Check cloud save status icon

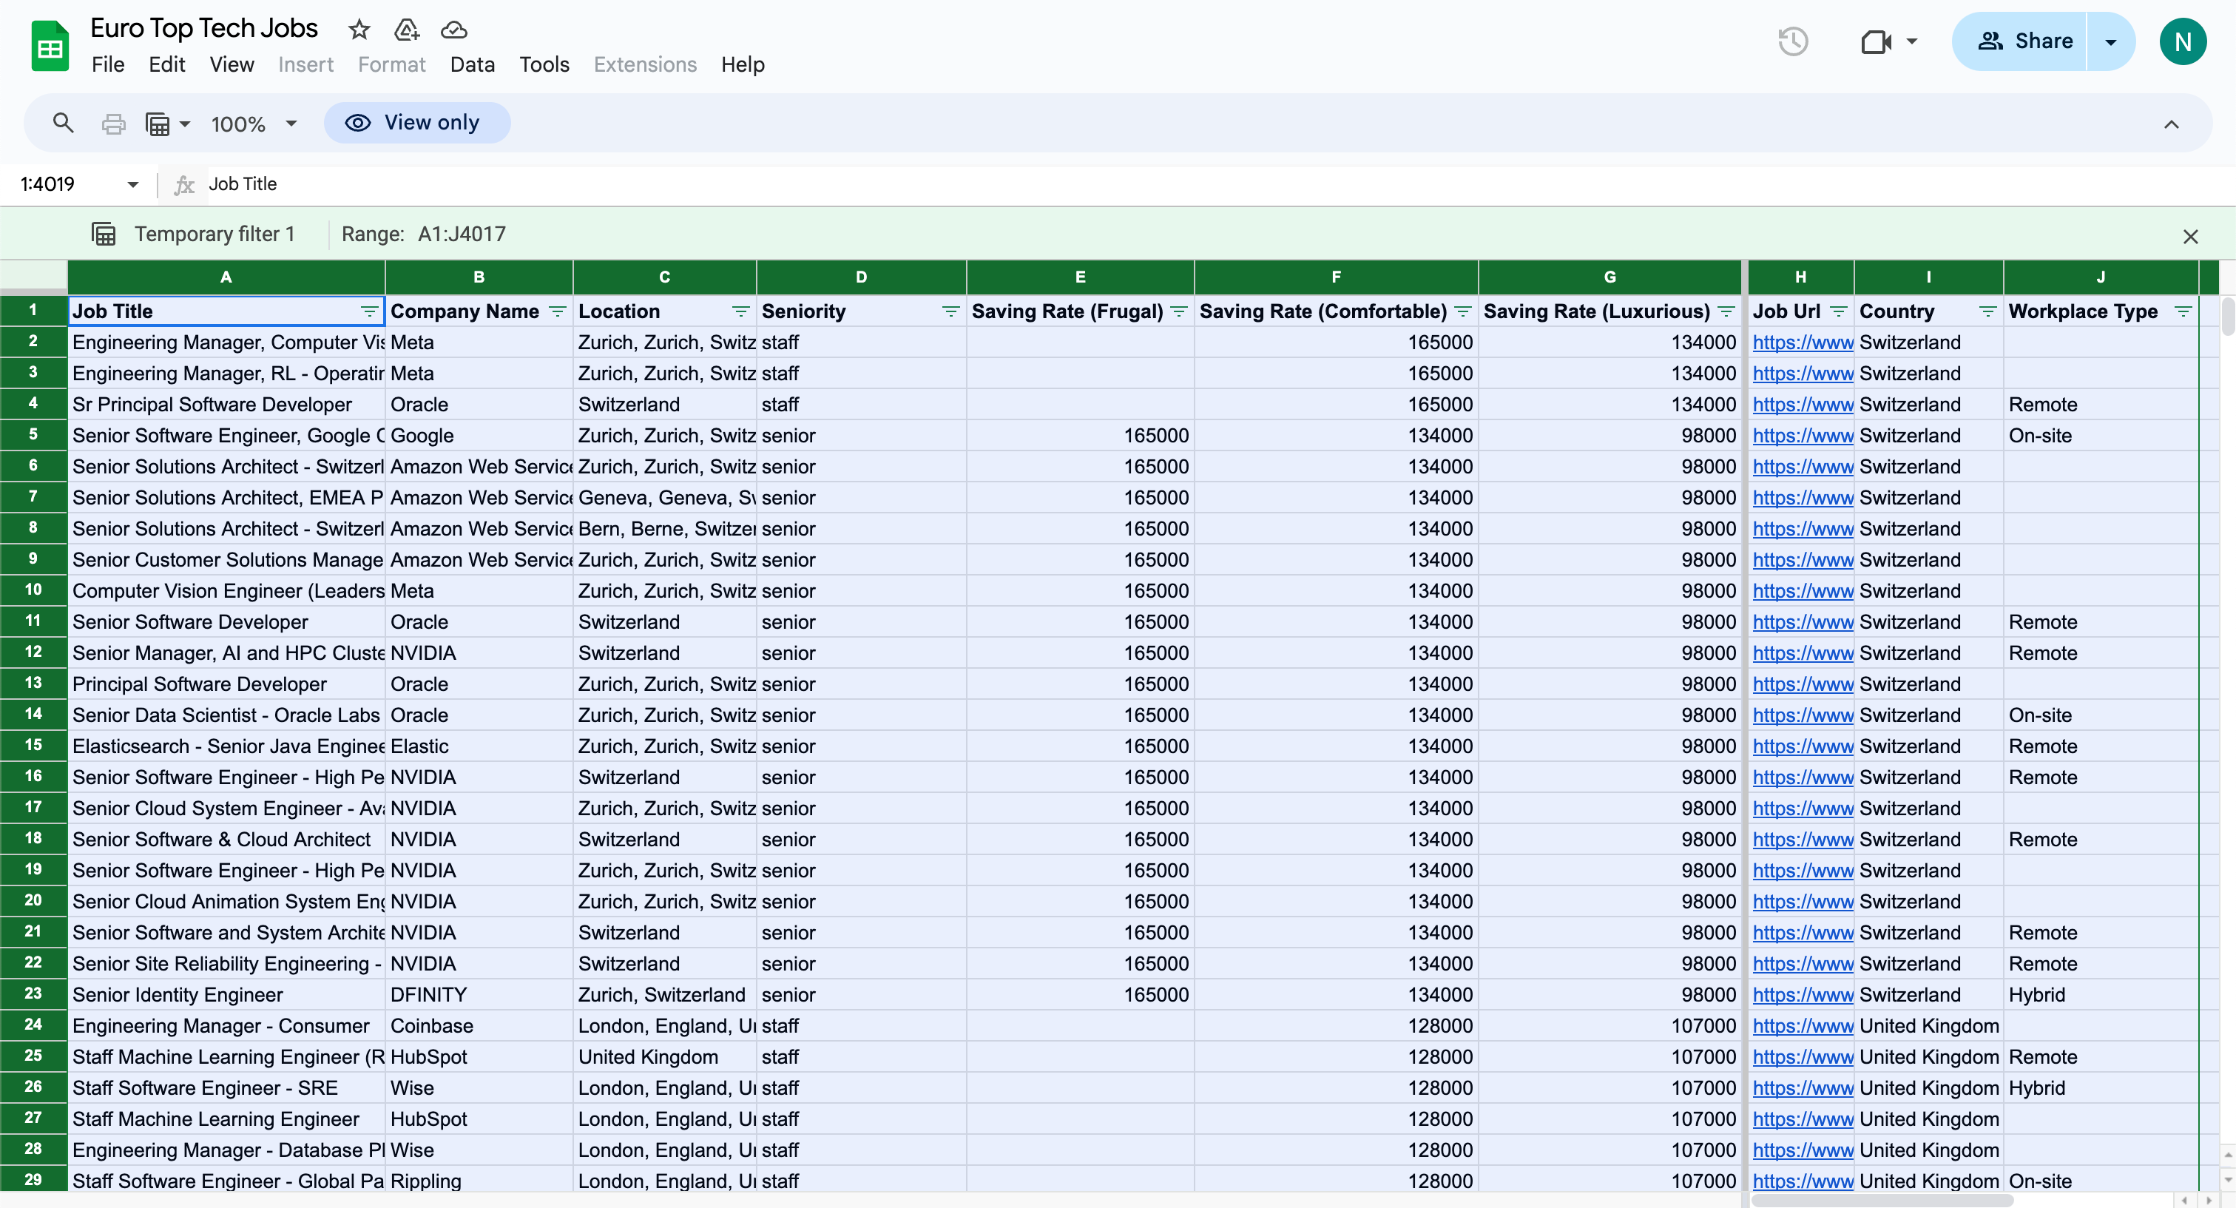click(454, 30)
